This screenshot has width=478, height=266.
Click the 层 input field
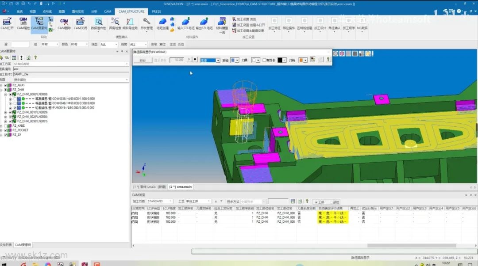tap(20, 45)
